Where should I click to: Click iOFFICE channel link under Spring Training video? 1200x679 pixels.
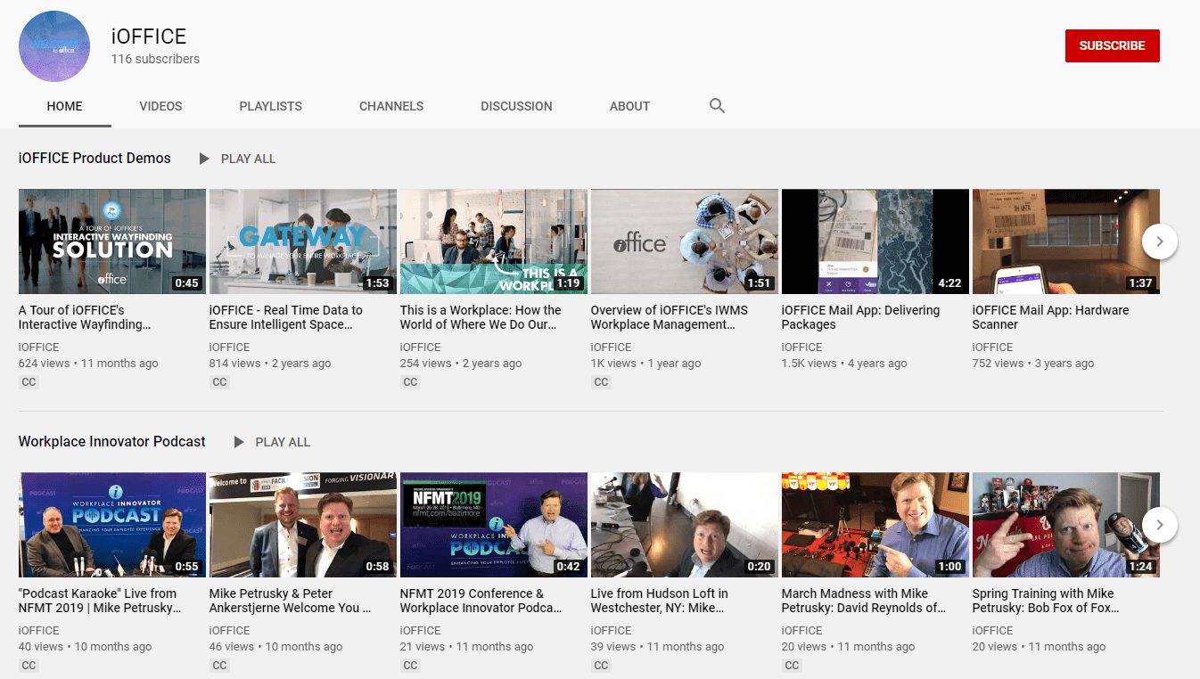[993, 631]
